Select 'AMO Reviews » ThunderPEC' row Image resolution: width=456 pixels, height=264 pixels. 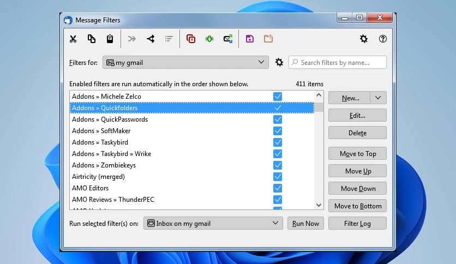(192, 200)
